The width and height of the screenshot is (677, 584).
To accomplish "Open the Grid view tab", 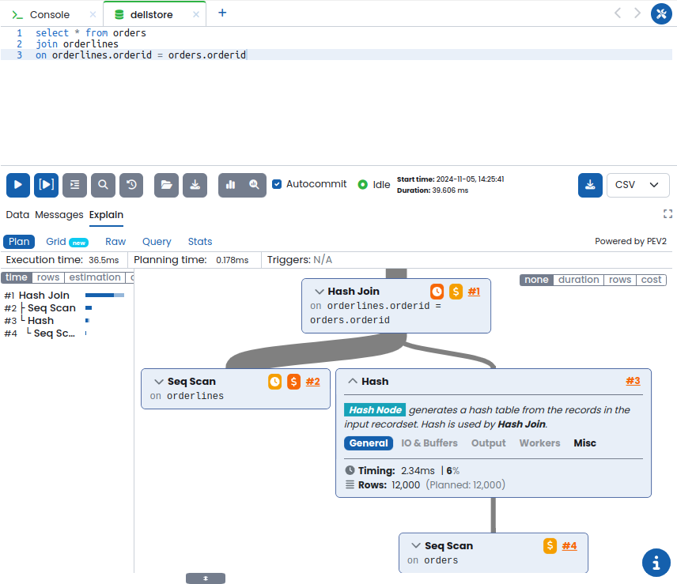I will [x=56, y=242].
